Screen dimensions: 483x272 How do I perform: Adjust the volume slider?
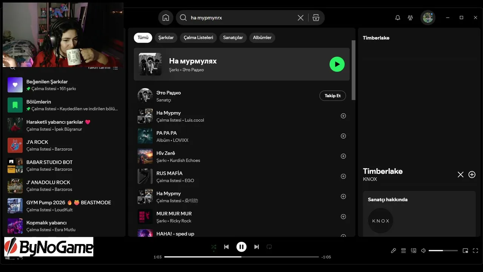[443, 250]
